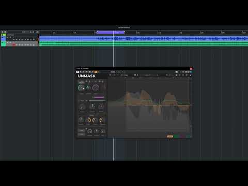Viewport: 248px width, 186px height.
Task: Select the green audio clip on second track
Action: pos(144,44)
